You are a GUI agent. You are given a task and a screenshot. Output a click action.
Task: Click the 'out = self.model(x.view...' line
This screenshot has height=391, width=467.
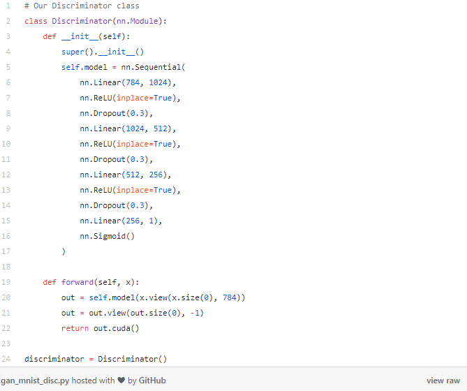[153, 298]
